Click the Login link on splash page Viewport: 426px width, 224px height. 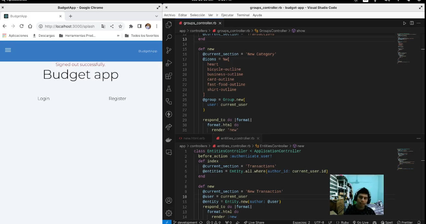point(44,99)
